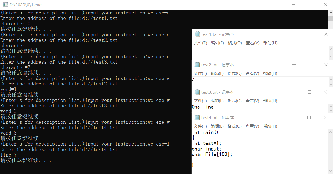Maximize the test1.txt Notepad window

click(310, 34)
